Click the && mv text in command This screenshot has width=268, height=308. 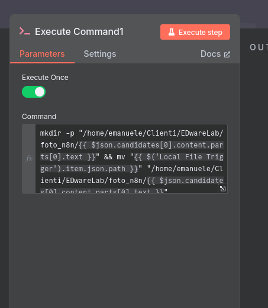coord(115,157)
